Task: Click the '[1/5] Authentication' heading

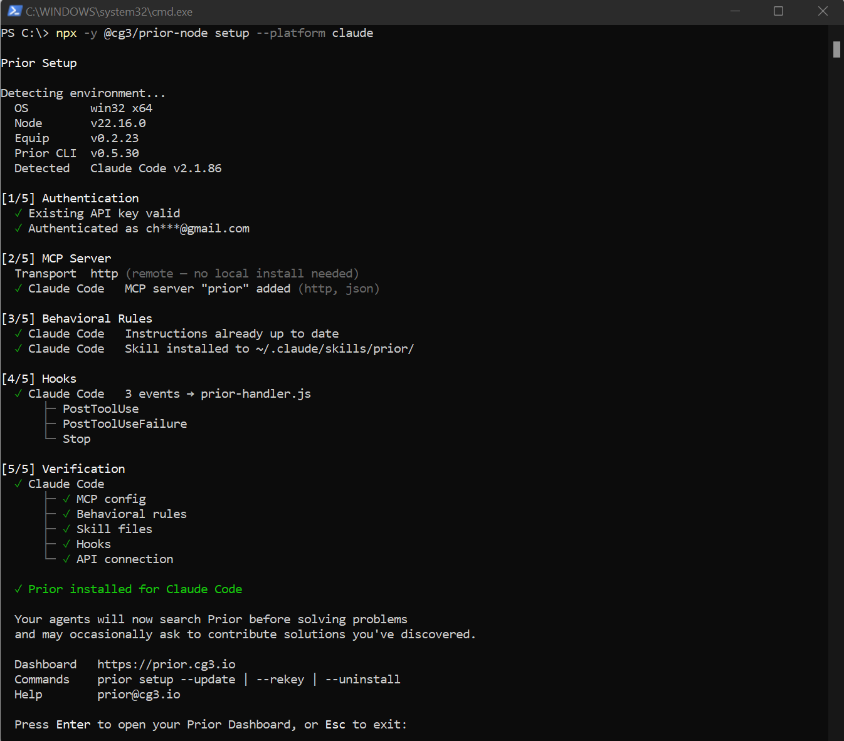Action: (70, 199)
